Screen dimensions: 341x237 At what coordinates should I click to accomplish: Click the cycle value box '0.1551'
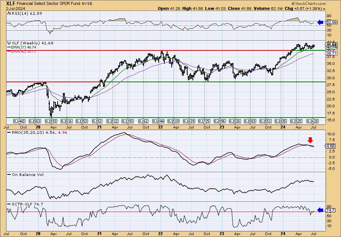(266, 121)
